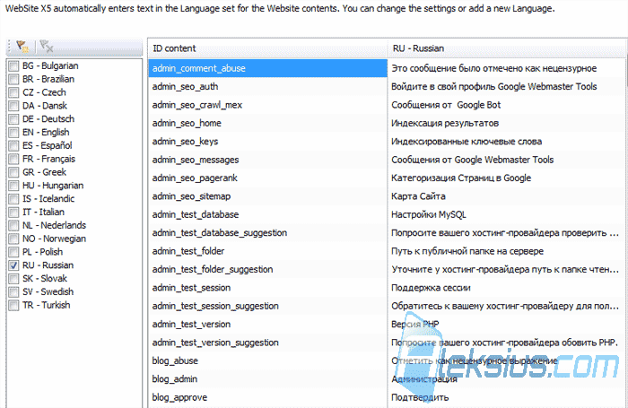Screen dimensions: 628x408
Task: Tick the IT - Italian checkbox
Action: pyautogui.click(x=13, y=213)
